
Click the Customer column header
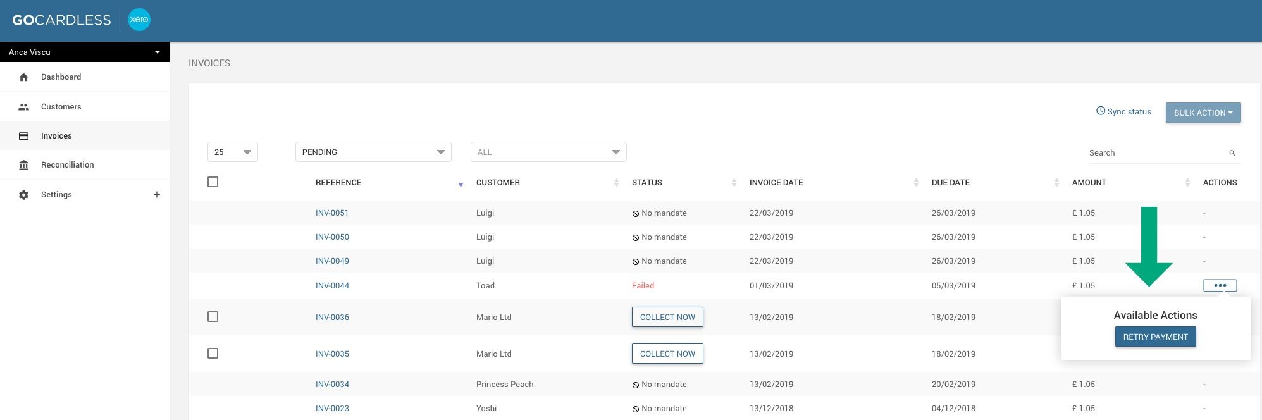point(498,183)
